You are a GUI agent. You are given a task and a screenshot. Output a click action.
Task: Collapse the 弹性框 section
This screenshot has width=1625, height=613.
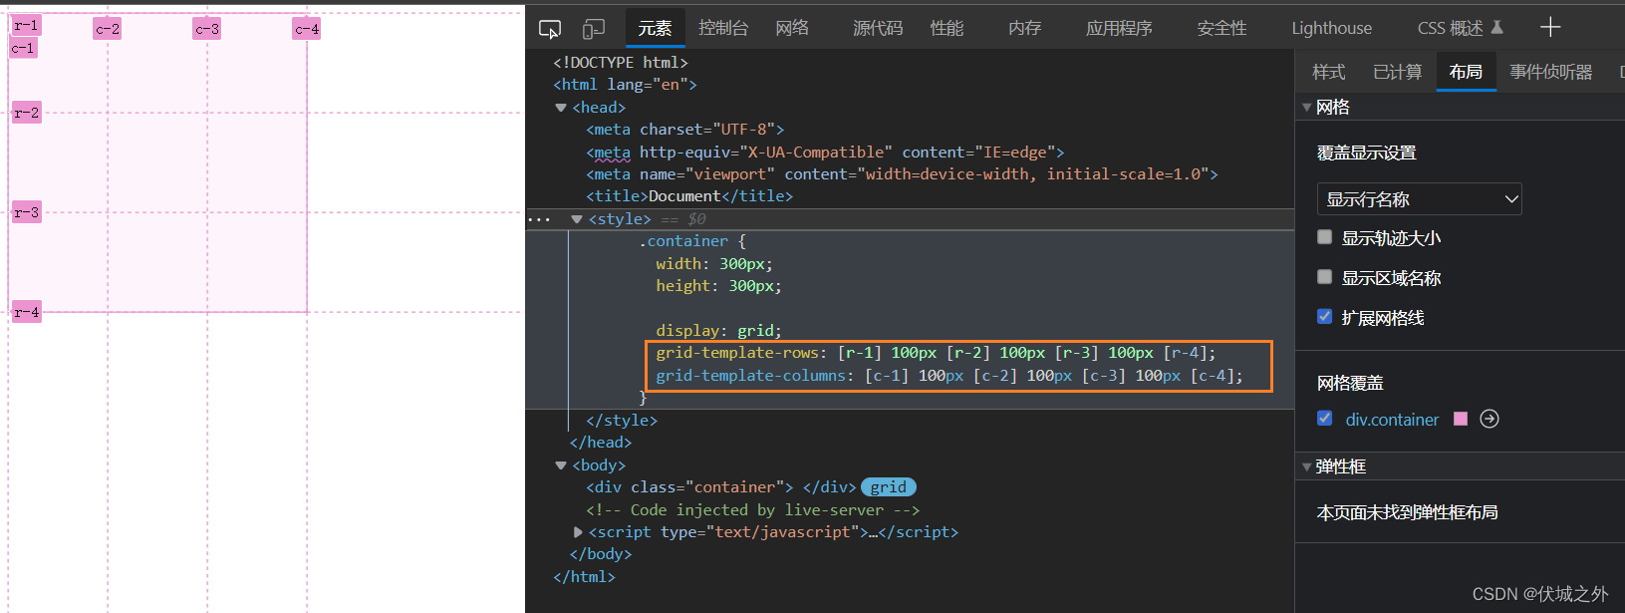pos(1306,466)
